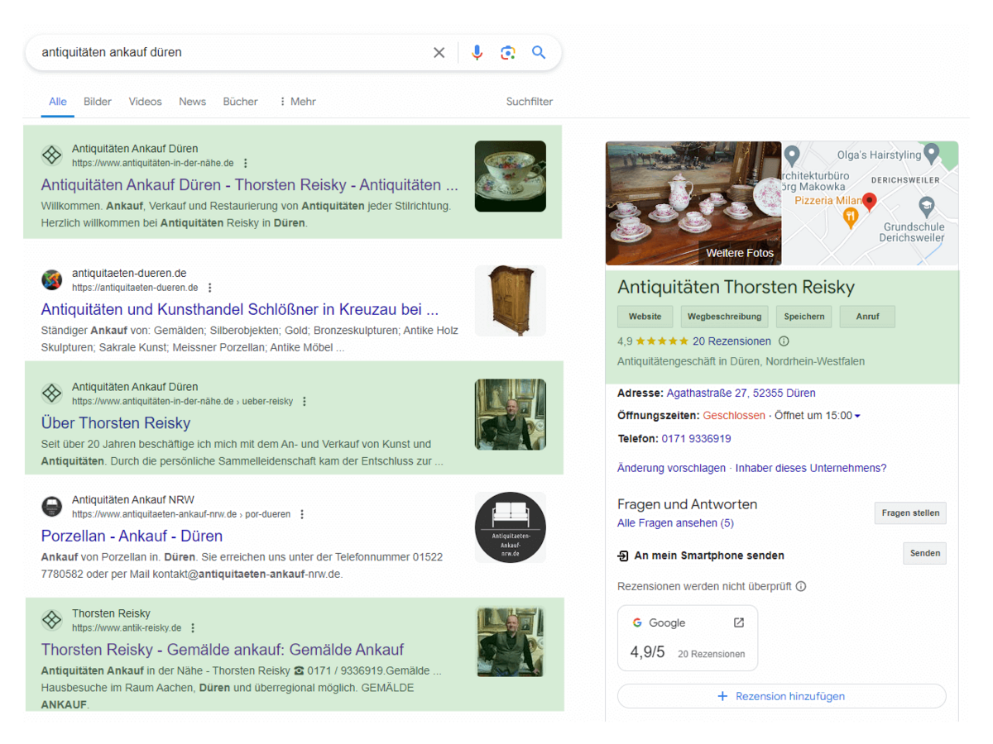Switch to the Videos tab
The height and width of the screenshot is (744, 993).
[145, 102]
